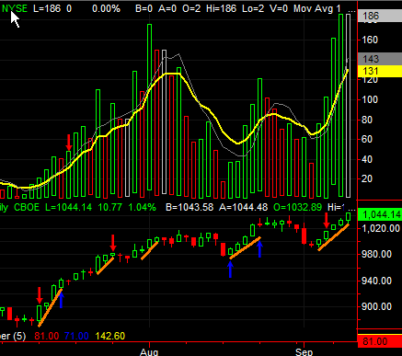Viewport: 402px width, 356px height.
Task: Click the 0.00% change value
Action: (x=106, y=8)
